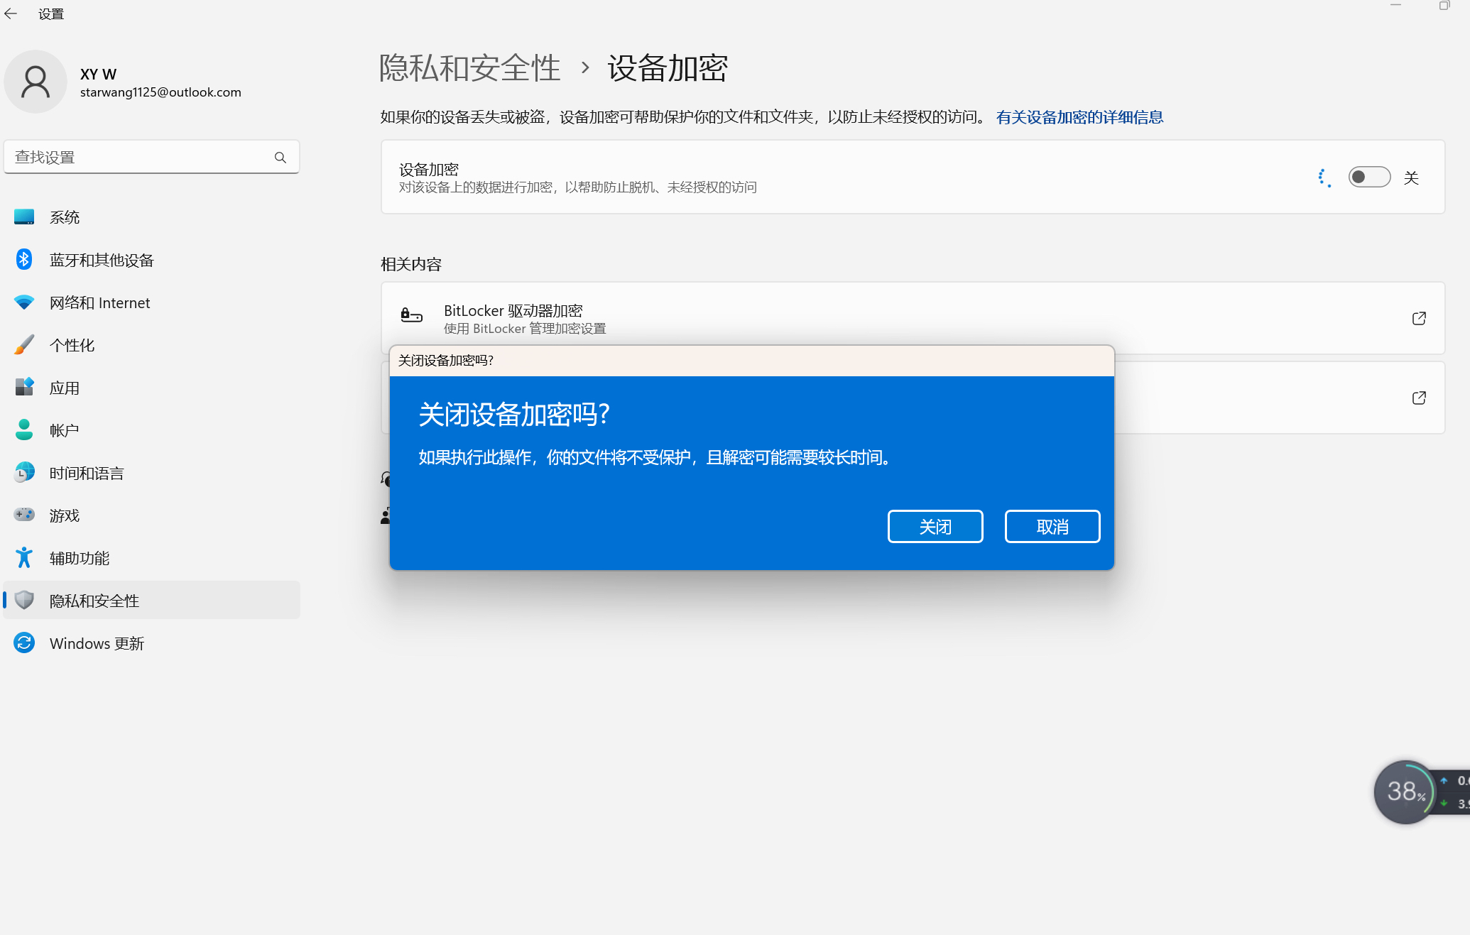Toggle the device encryption switch
The height and width of the screenshot is (935, 1470).
[x=1368, y=177]
